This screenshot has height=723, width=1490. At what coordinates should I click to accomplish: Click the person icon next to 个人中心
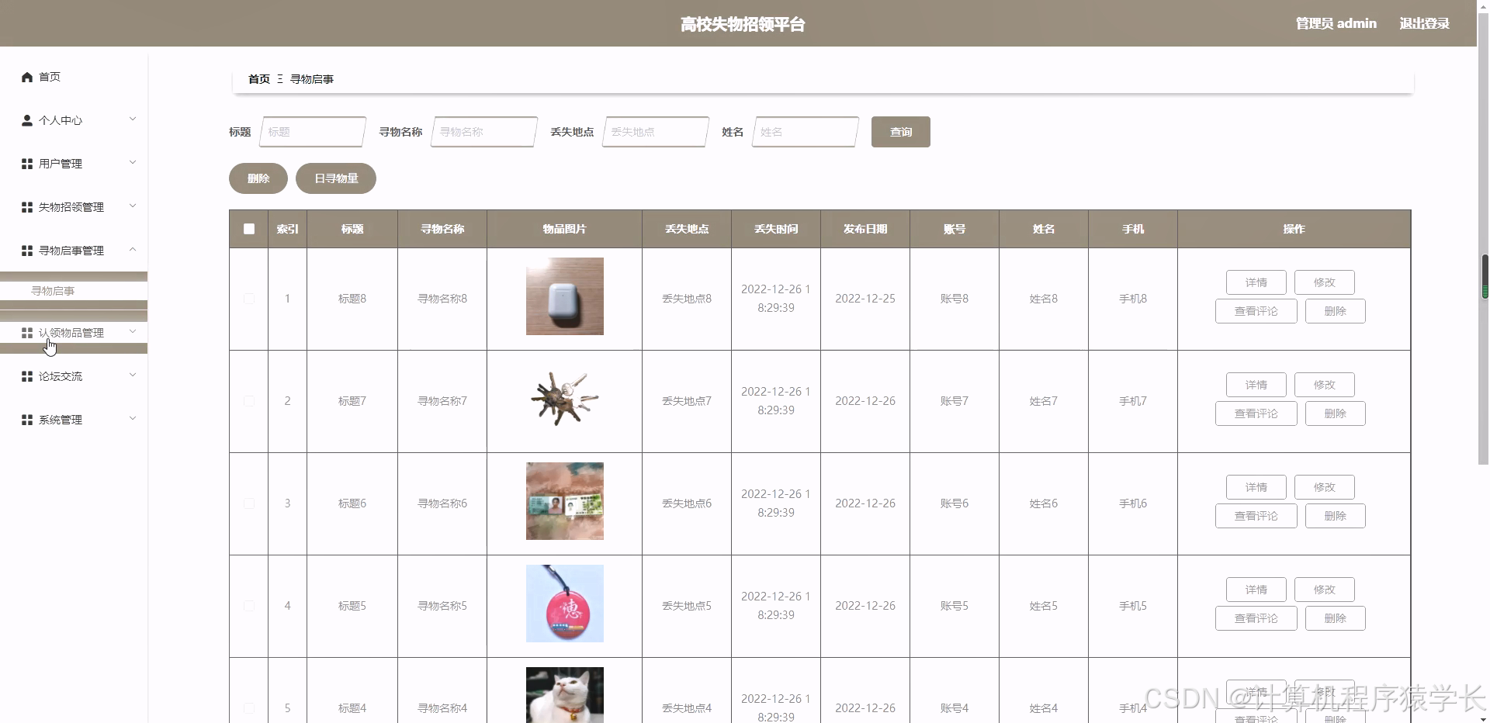point(26,120)
